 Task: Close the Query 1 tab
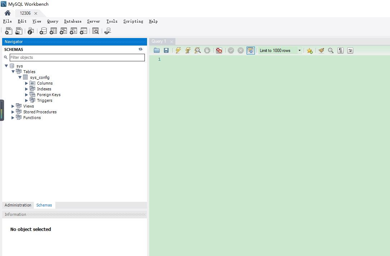[171, 42]
